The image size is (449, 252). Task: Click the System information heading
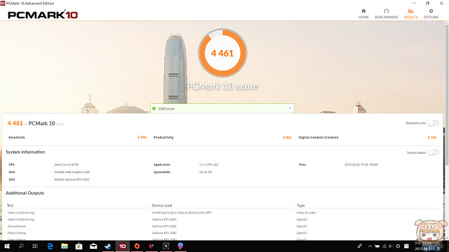click(25, 152)
